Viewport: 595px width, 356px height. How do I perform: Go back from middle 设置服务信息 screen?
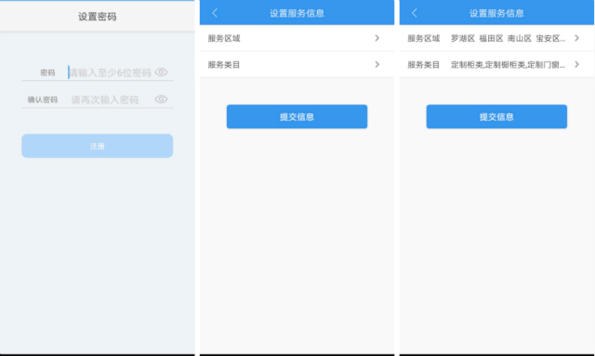pos(215,13)
